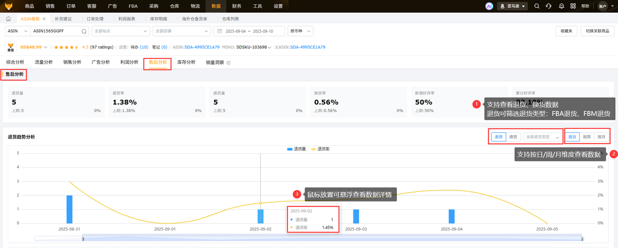Click the 账户 avatar

click(x=602, y=6)
